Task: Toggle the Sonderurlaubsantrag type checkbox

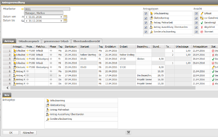Action: 145,31
